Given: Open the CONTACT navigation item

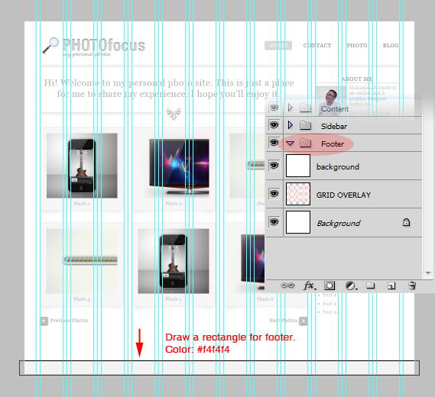Looking at the screenshot, I should pyautogui.click(x=317, y=46).
